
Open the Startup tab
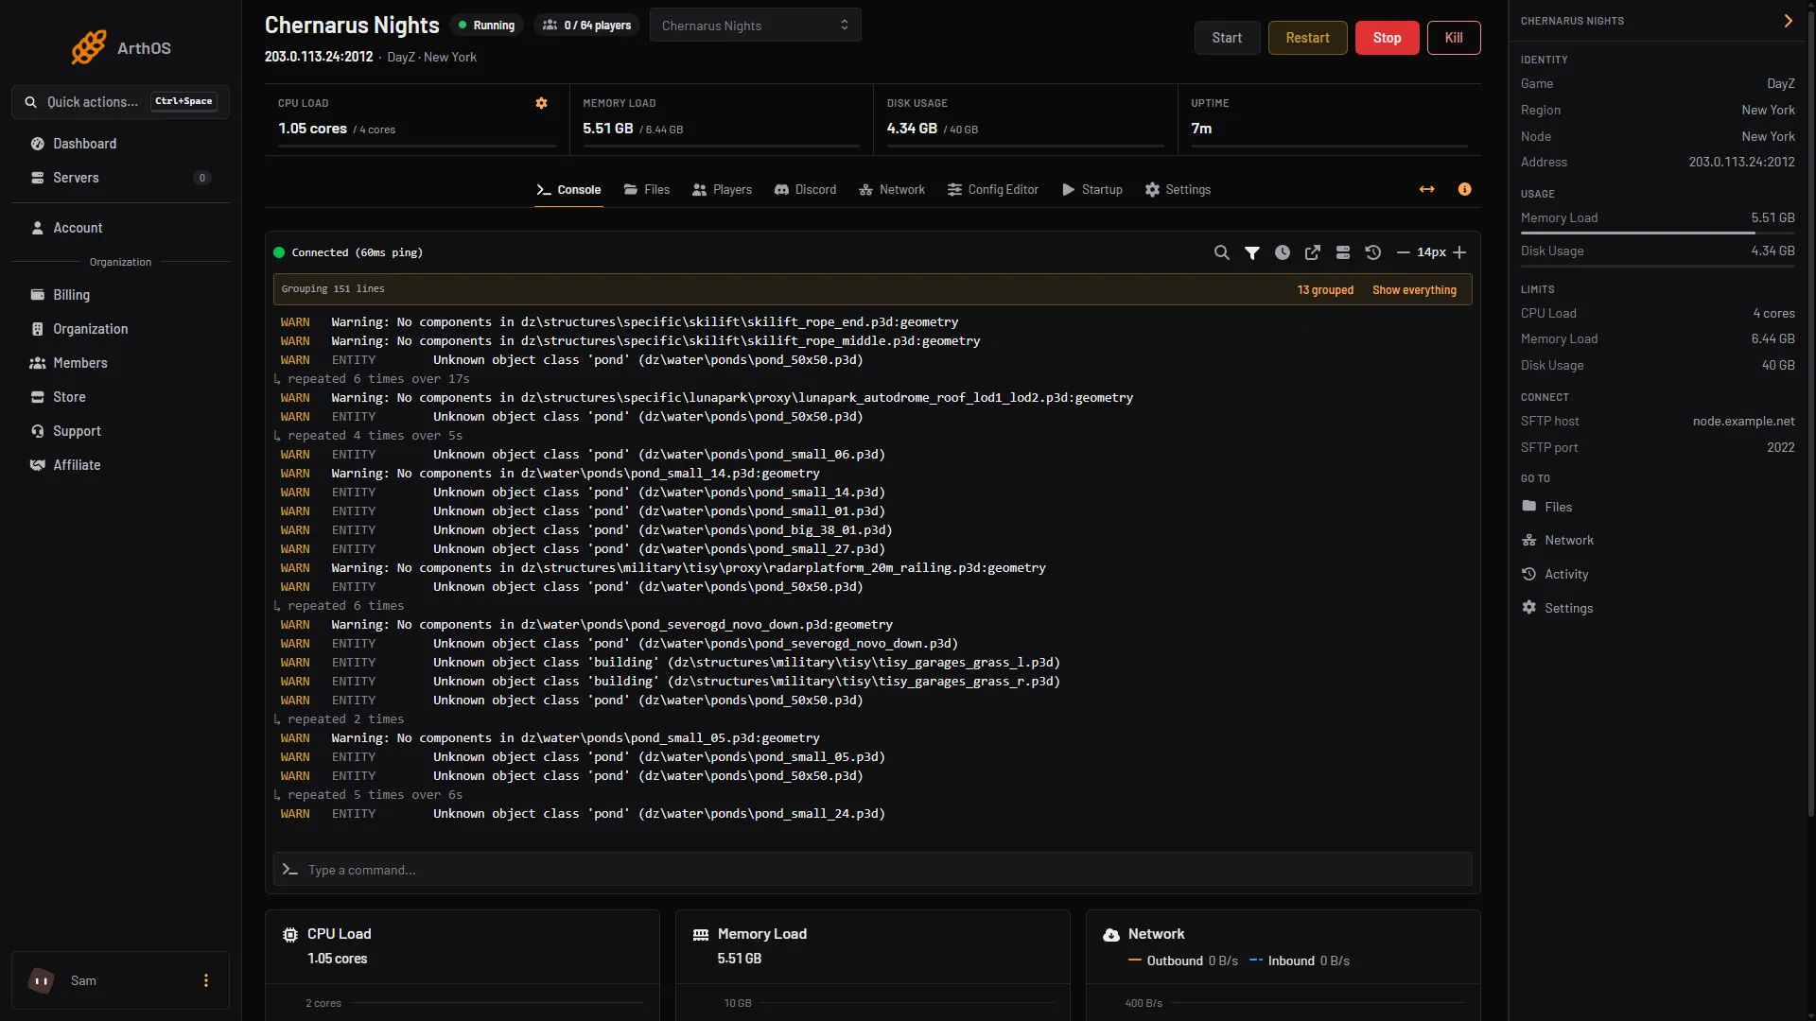[1092, 190]
